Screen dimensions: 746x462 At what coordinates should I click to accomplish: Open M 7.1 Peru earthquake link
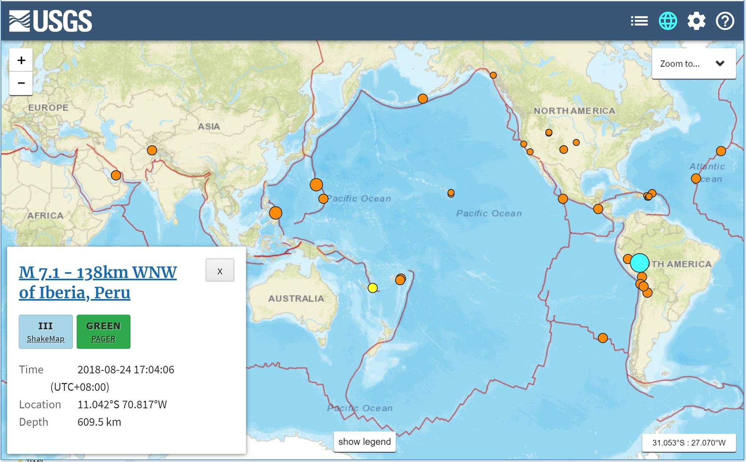tap(98, 283)
